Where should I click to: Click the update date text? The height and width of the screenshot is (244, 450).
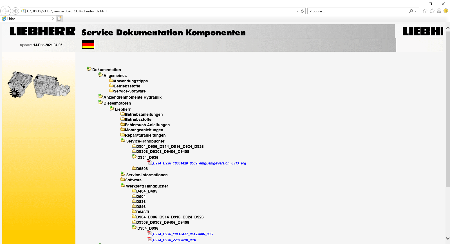click(41, 45)
